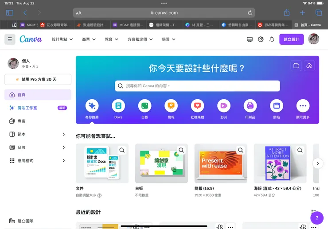Open profile avatar in Canva header
This screenshot has height=229, width=328.
tap(313, 39)
